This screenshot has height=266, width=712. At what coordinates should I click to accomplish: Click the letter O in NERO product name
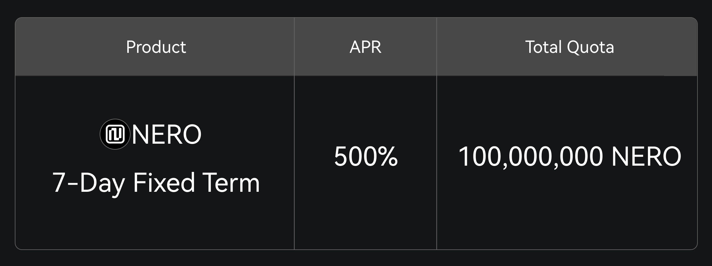[x=190, y=134]
